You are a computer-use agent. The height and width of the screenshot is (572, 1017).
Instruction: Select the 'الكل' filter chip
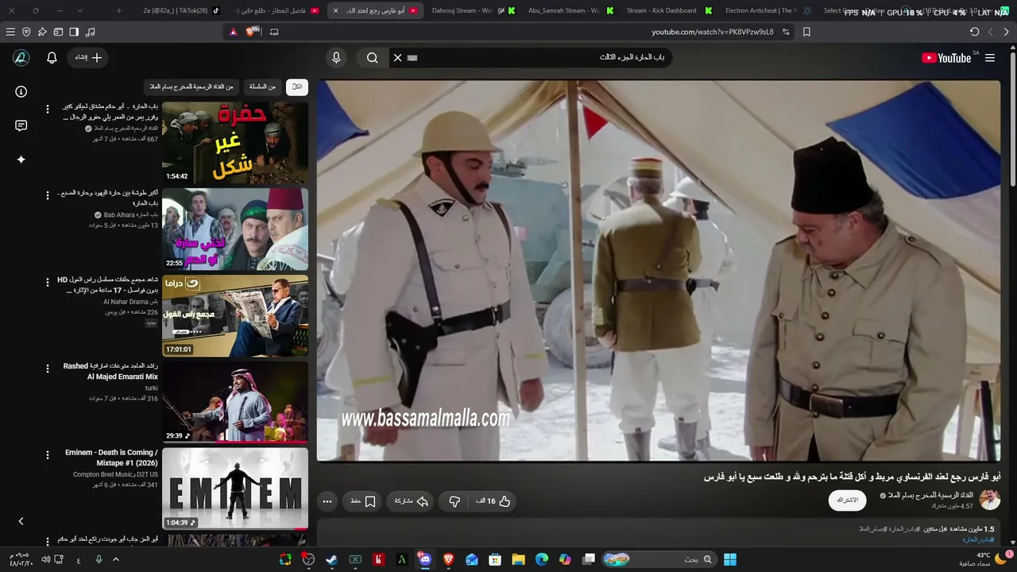(x=297, y=87)
